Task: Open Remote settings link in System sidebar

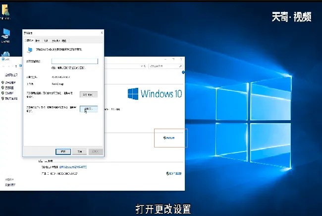Action: click(9, 88)
